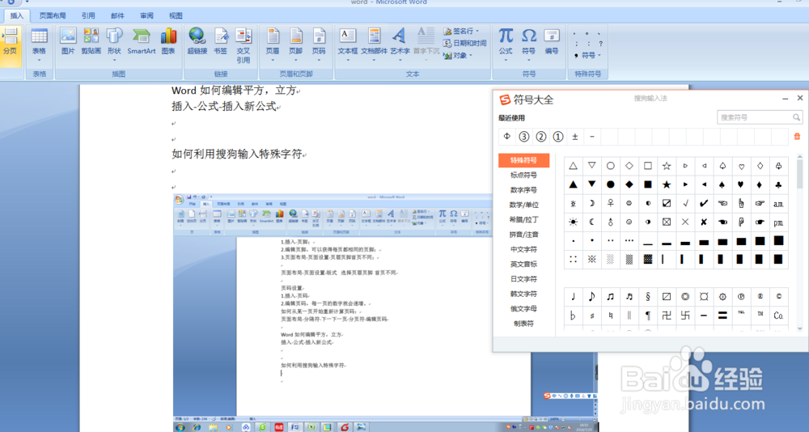Insert recent ± symbol
This screenshot has height=432, width=809.
(574, 136)
